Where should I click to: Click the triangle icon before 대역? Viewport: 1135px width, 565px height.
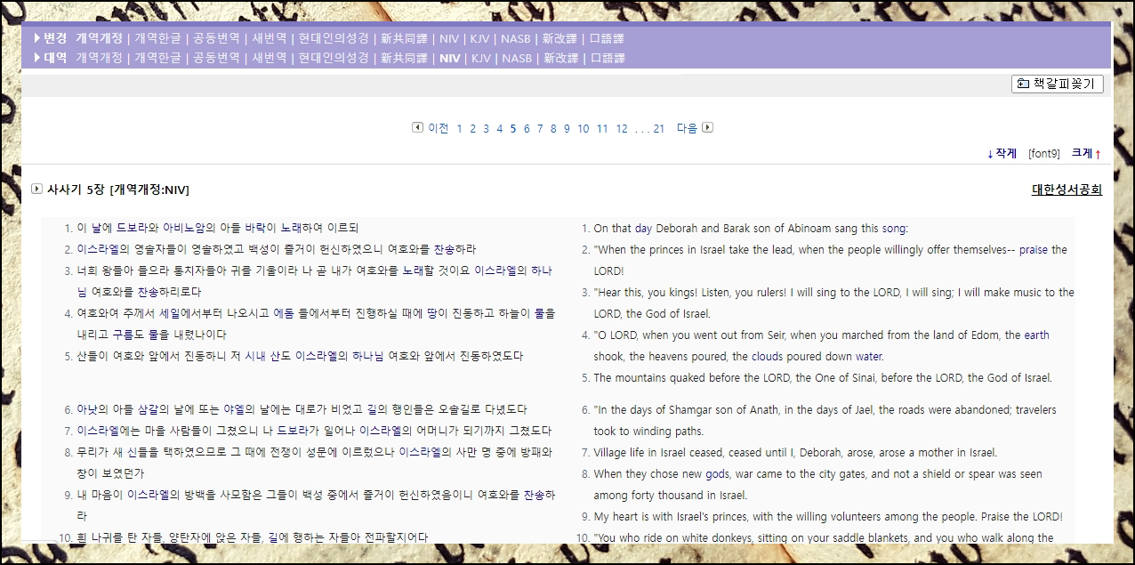(36, 58)
